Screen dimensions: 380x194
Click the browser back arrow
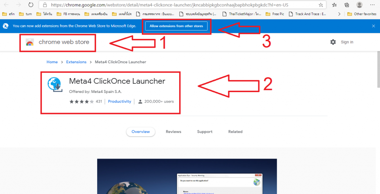6,5
